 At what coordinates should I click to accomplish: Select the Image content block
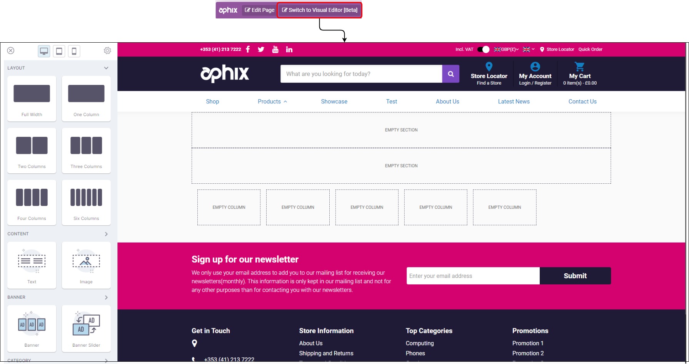[x=86, y=265]
